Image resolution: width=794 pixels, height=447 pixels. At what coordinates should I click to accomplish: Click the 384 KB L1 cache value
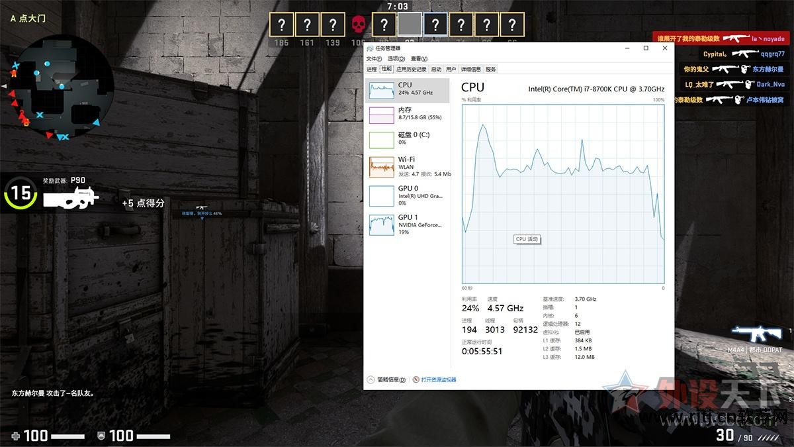coord(583,340)
